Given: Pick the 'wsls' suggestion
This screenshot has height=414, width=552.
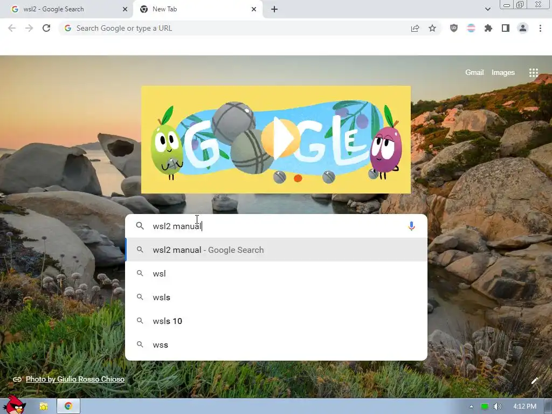Looking at the screenshot, I should coord(277,298).
